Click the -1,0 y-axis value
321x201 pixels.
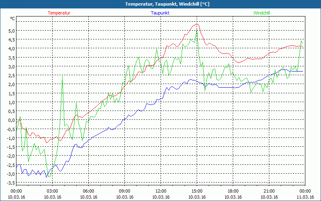[x=11, y=138]
